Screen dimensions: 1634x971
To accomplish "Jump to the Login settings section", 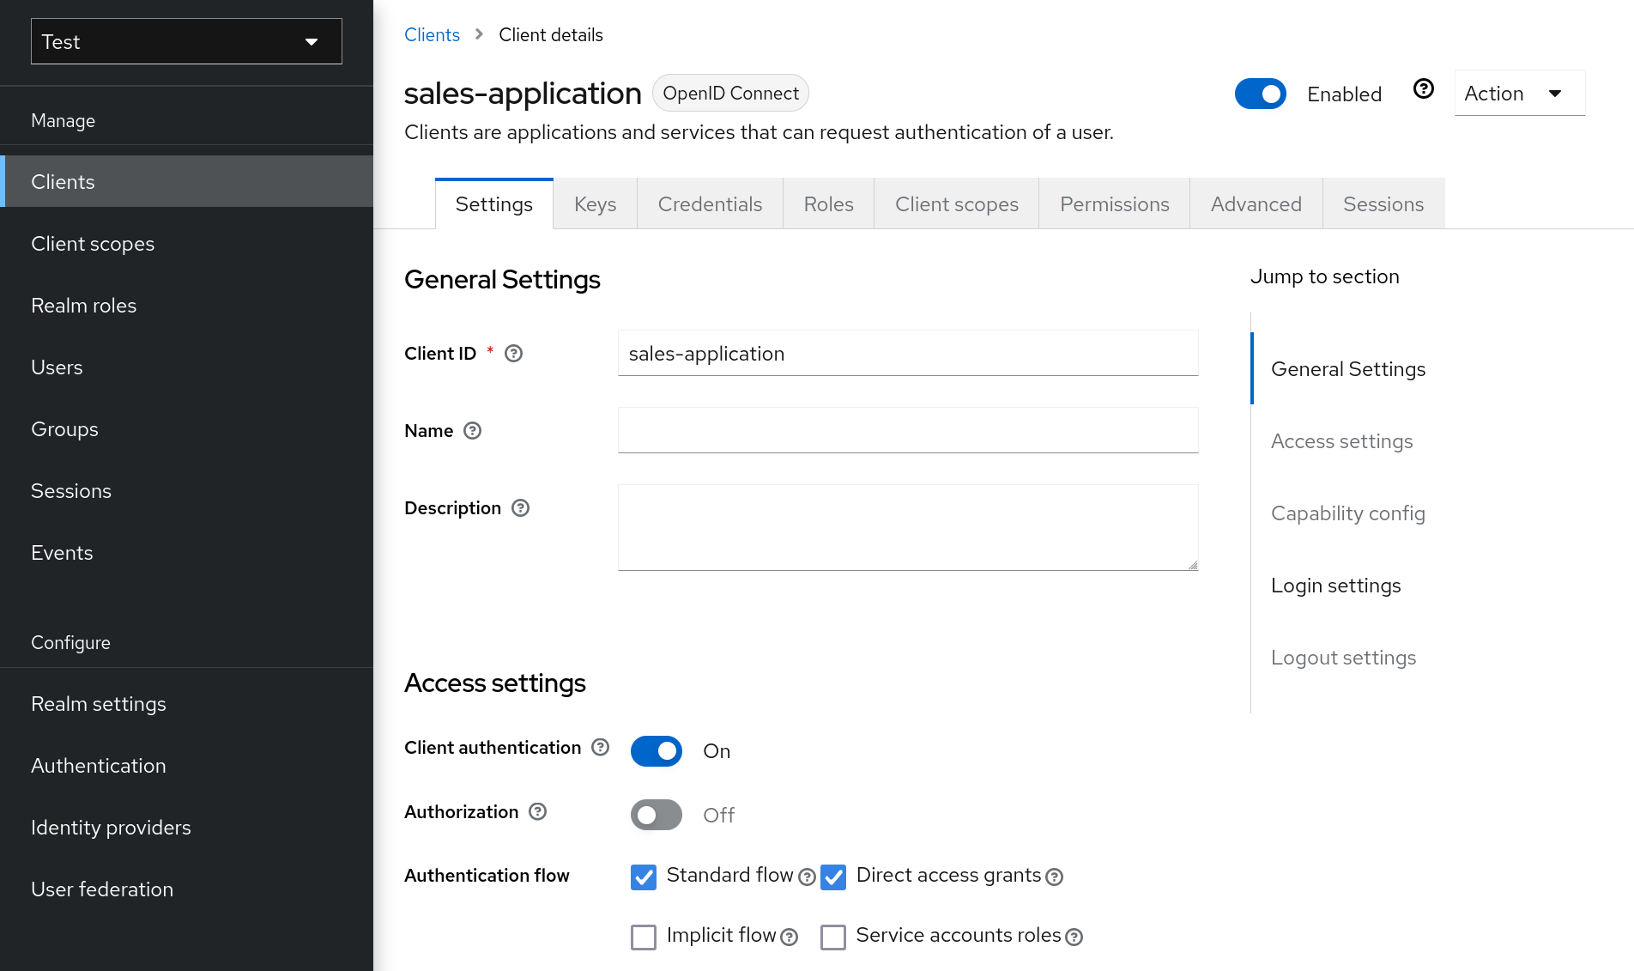I will point(1335,585).
